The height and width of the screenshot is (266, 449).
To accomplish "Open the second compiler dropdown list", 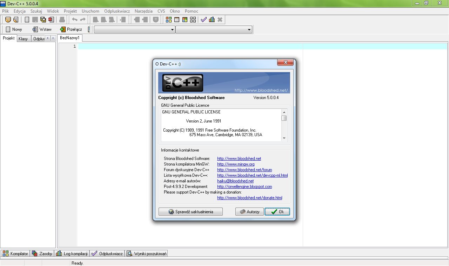I will click(249, 29).
